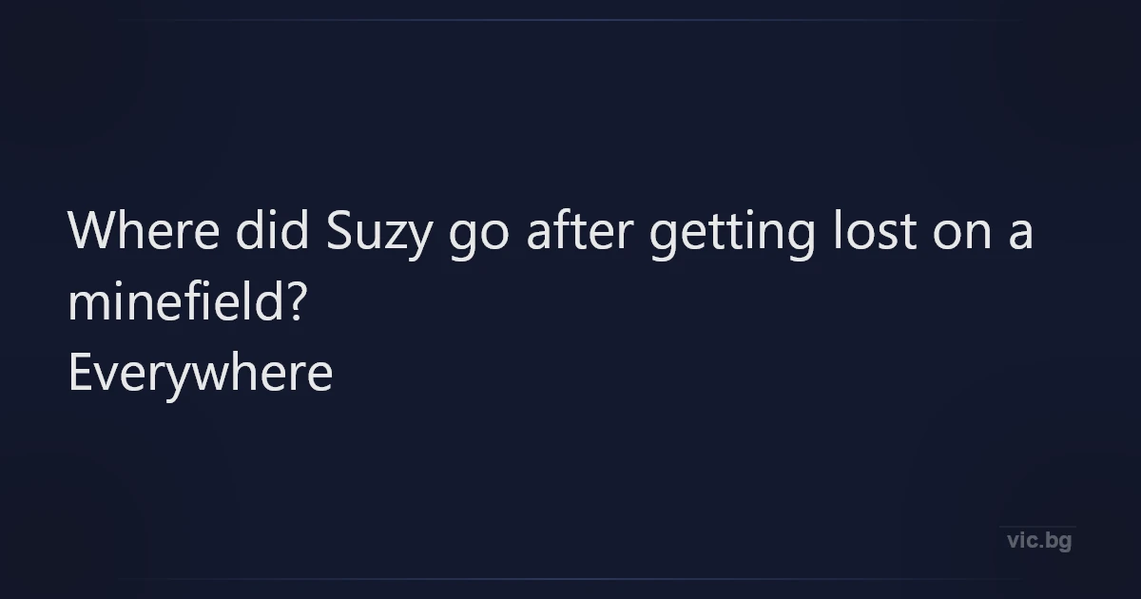
Task: Click the short divider line above vic.bg
Action: point(1037,526)
